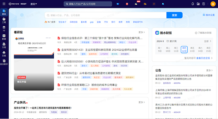Click the 非银金融 tag
The image size is (218, 119).
(x=85, y=42)
